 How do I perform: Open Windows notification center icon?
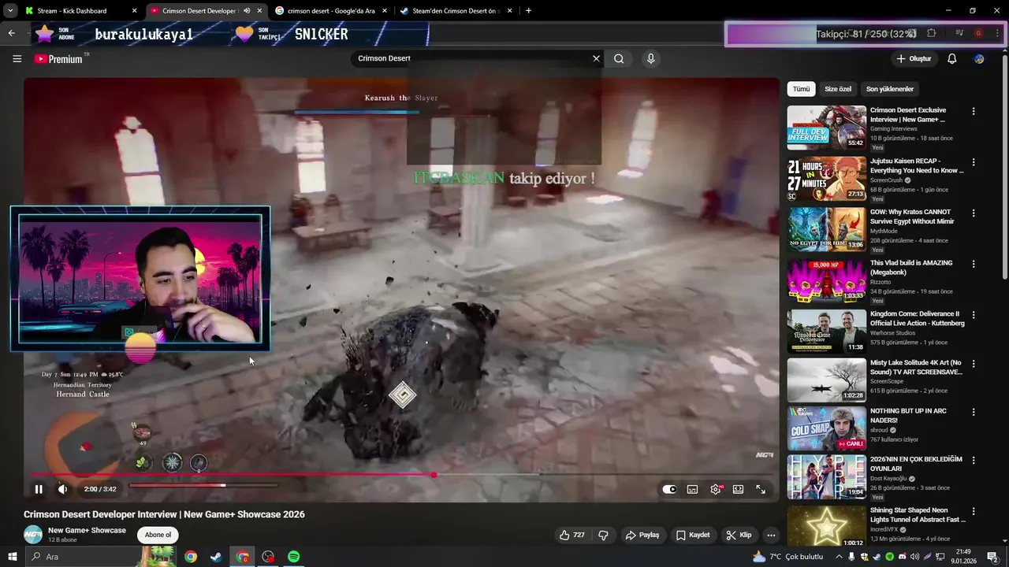pyautogui.click(x=992, y=557)
